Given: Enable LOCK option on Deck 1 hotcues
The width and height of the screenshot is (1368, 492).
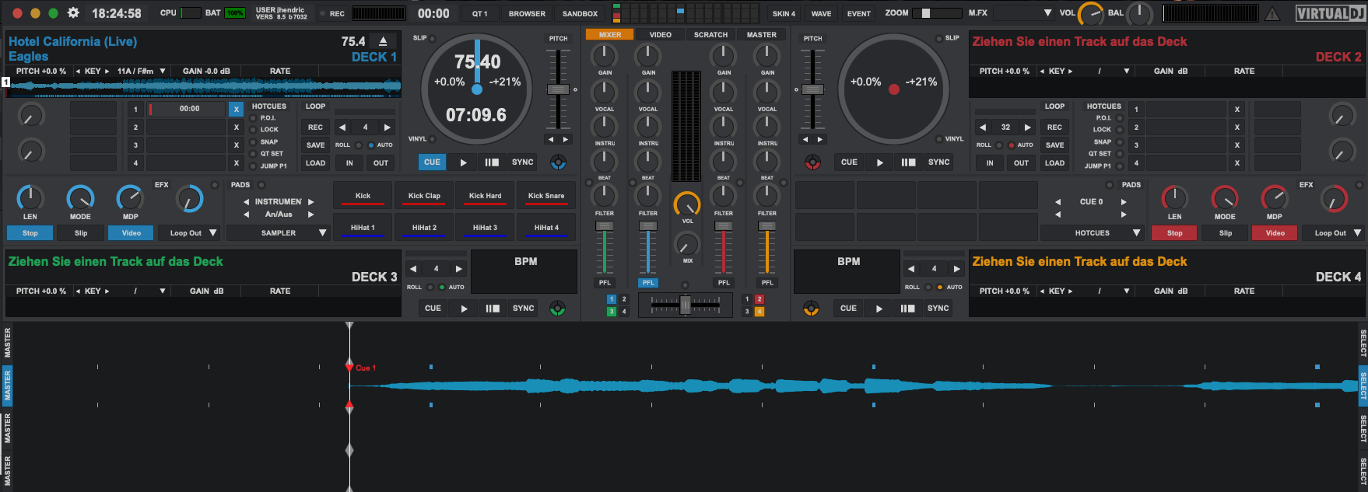Looking at the screenshot, I should click(254, 130).
